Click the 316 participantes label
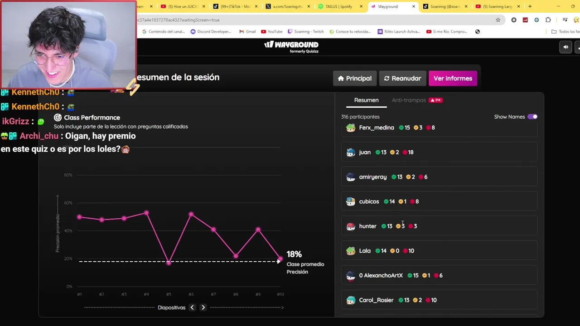The image size is (580, 326). (x=360, y=117)
